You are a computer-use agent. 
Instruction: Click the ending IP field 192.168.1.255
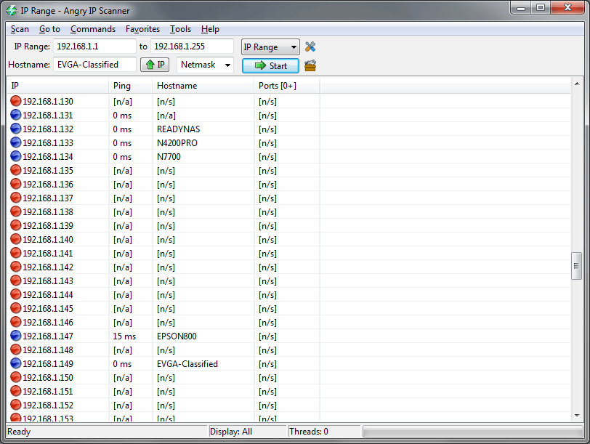click(x=192, y=47)
